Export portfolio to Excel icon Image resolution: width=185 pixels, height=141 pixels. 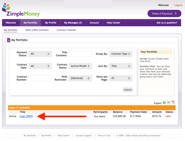pyautogui.click(x=169, y=102)
